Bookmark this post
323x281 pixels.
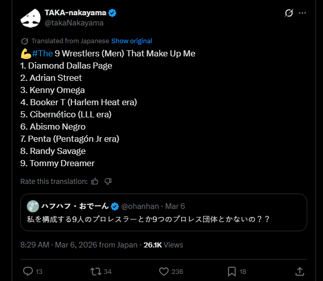(231, 271)
